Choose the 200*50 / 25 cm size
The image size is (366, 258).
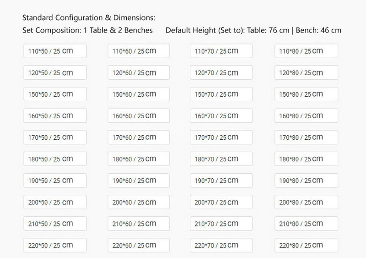[x=55, y=202]
